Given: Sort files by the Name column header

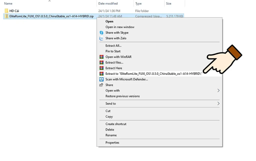Looking at the screenshot, I should pyautogui.click(x=8, y=3).
